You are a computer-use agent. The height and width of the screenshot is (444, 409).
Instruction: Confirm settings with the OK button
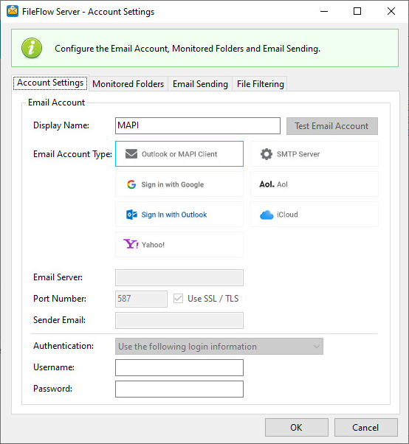tap(297, 427)
